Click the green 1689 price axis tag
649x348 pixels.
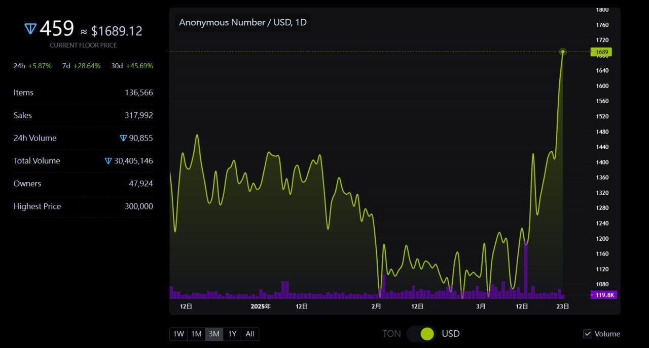(602, 52)
